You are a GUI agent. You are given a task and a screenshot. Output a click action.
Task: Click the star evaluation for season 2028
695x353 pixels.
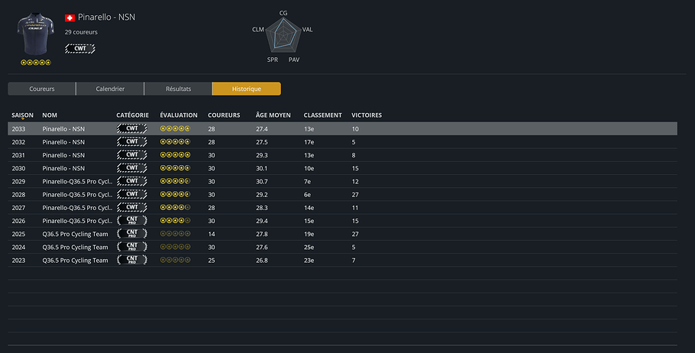(175, 194)
